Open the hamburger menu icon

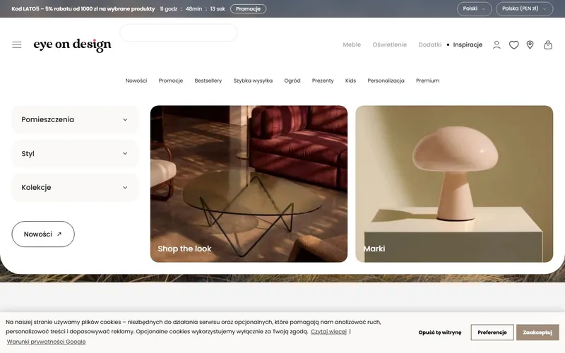point(16,44)
